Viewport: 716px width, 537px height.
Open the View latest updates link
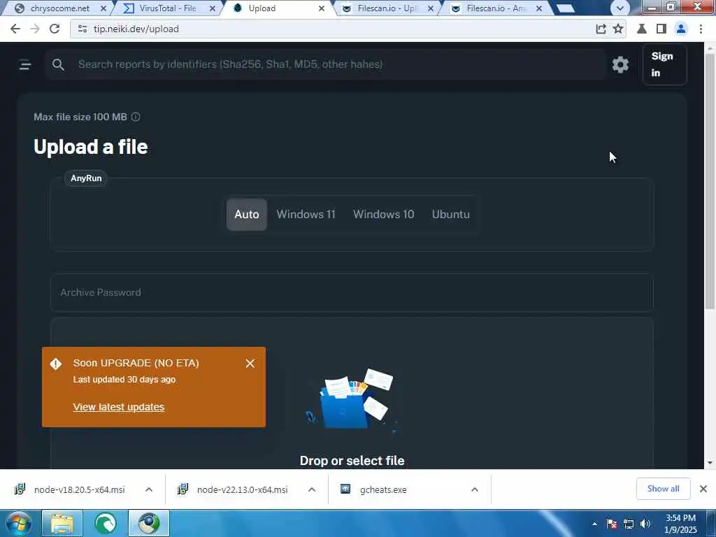coord(119,407)
